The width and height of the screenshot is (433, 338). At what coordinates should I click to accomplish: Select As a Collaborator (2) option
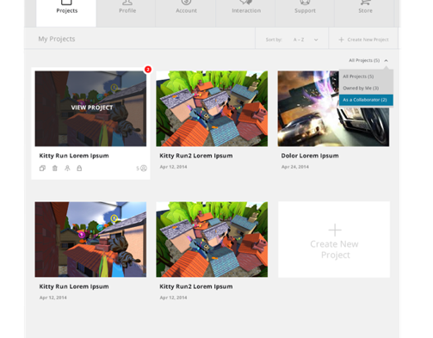(x=366, y=100)
